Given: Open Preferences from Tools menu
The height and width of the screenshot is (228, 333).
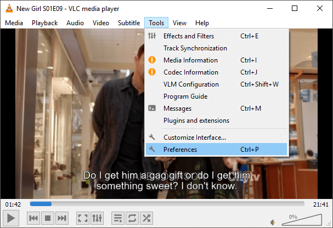Looking at the screenshot, I should coord(216,150).
